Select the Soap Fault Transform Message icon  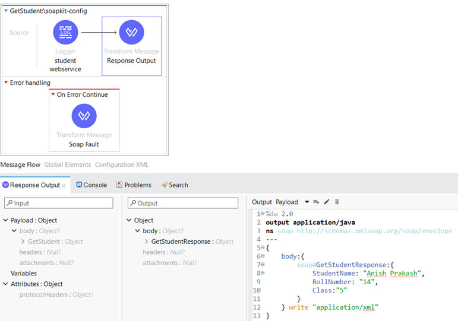tap(84, 116)
